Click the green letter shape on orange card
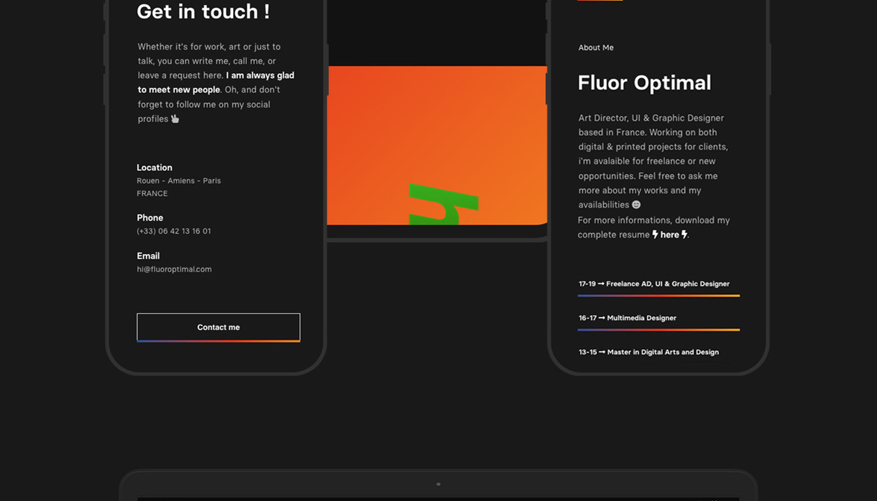This screenshot has width=877, height=501. (443, 205)
